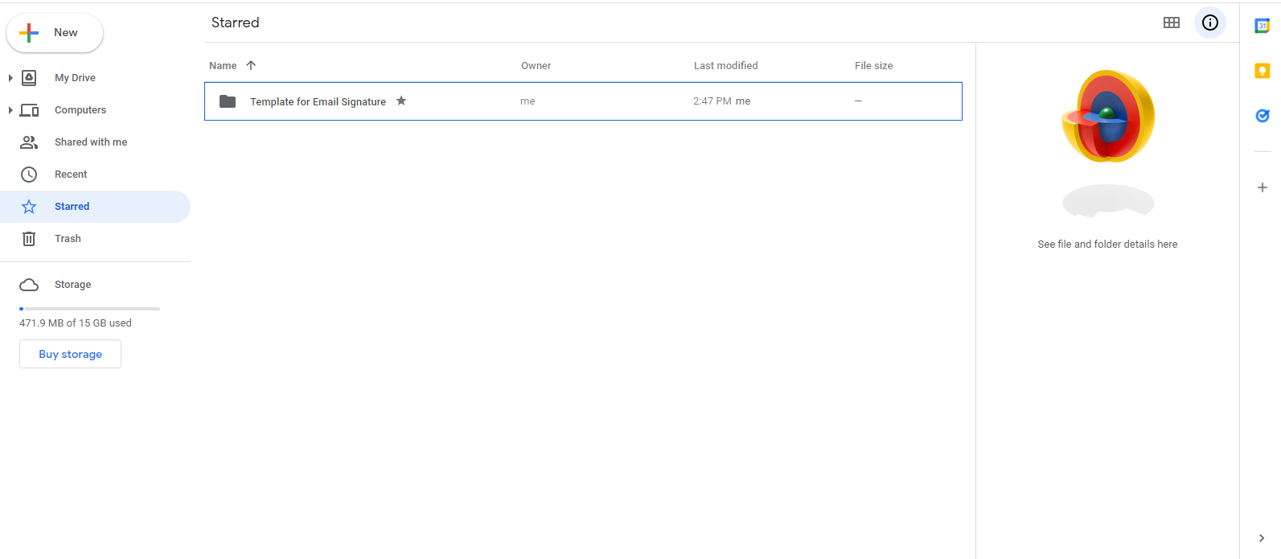Expand the Computers tree
The width and height of the screenshot is (1281, 559).
pos(10,110)
